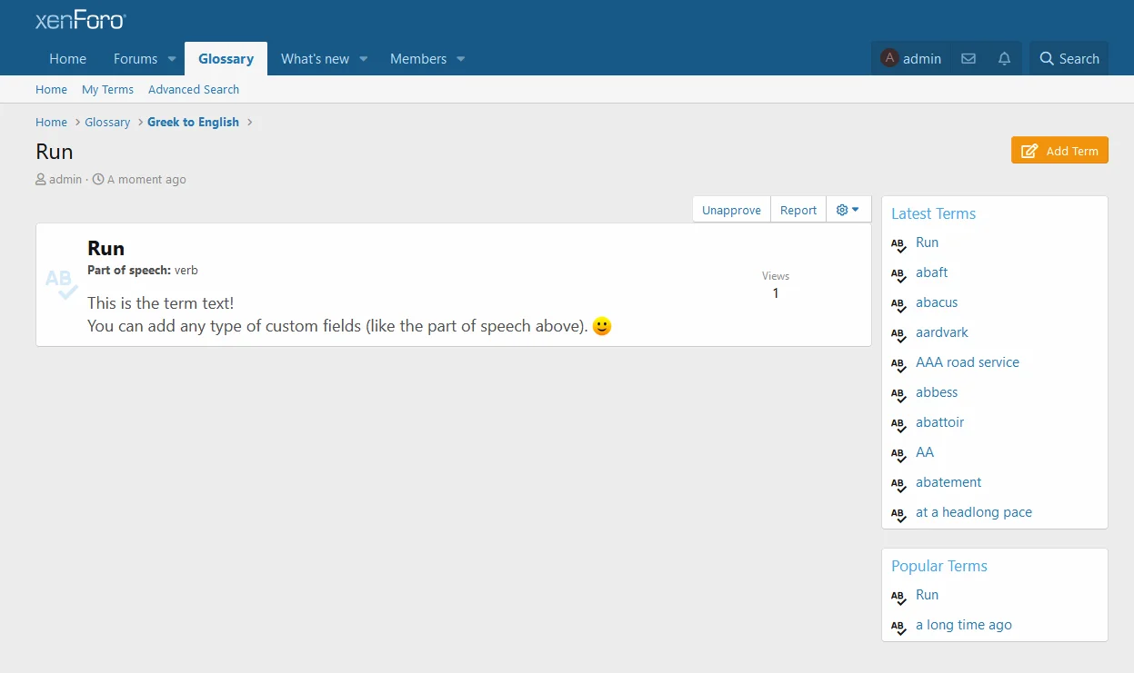Click the 'Part of speech:' field label
Image resolution: width=1134 pixels, height=673 pixels.
tap(129, 270)
